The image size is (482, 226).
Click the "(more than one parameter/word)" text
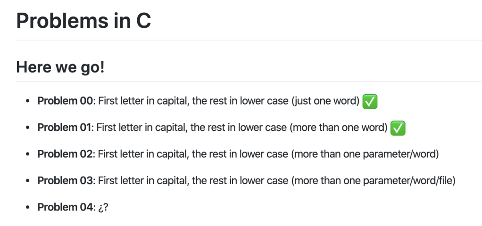tap(365, 154)
